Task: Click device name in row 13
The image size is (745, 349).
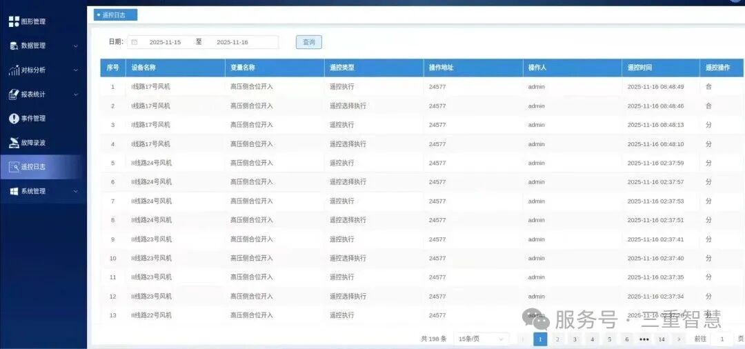Action: pos(151,315)
